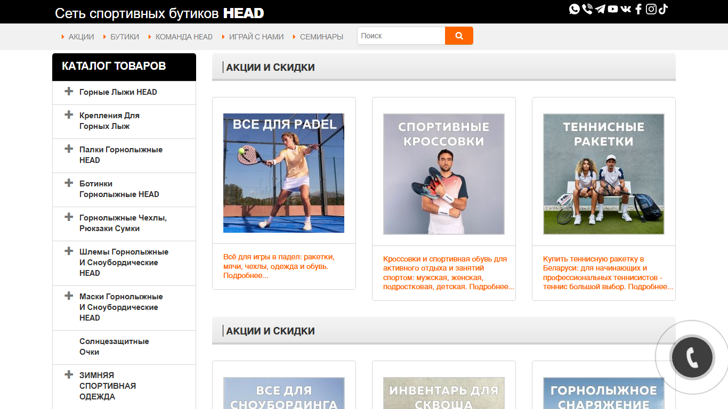The height and width of the screenshot is (409, 728).
Task: Open the ГОРНОЛЫЖНОЕ СНАРЯЖЕНИЕ banner image
Action: pyautogui.click(x=603, y=393)
